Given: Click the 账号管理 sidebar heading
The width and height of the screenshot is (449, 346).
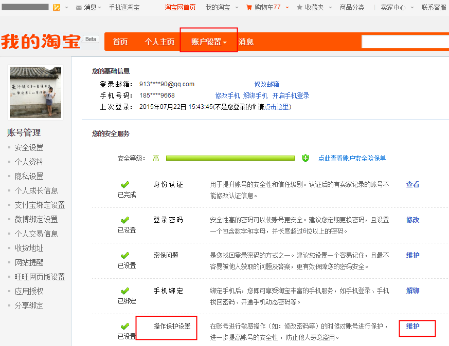Looking at the screenshot, I should pyautogui.click(x=24, y=132).
